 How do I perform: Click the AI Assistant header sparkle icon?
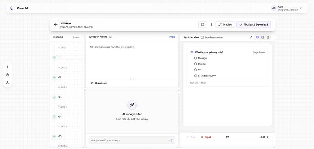(x=91, y=83)
